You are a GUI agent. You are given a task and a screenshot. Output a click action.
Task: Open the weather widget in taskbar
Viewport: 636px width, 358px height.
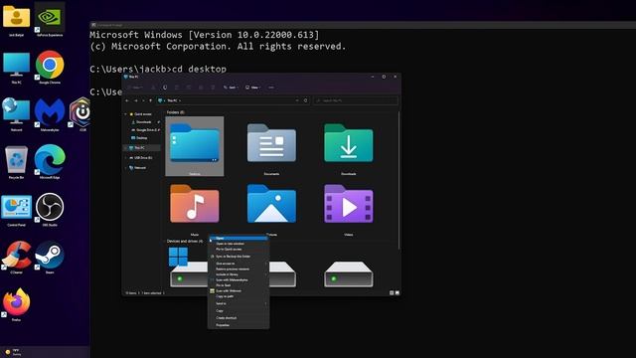(x=13, y=352)
